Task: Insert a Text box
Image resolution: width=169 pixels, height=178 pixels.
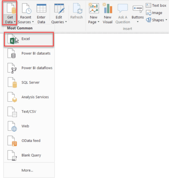Action: [x=156, y=6]
